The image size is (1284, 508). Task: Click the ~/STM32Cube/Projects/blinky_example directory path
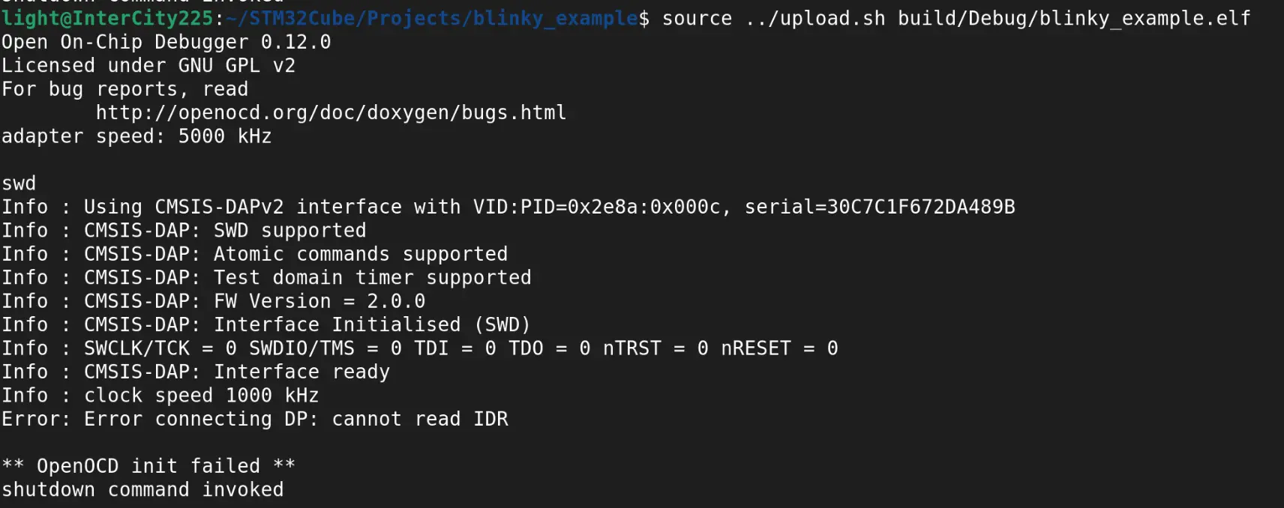431,18
